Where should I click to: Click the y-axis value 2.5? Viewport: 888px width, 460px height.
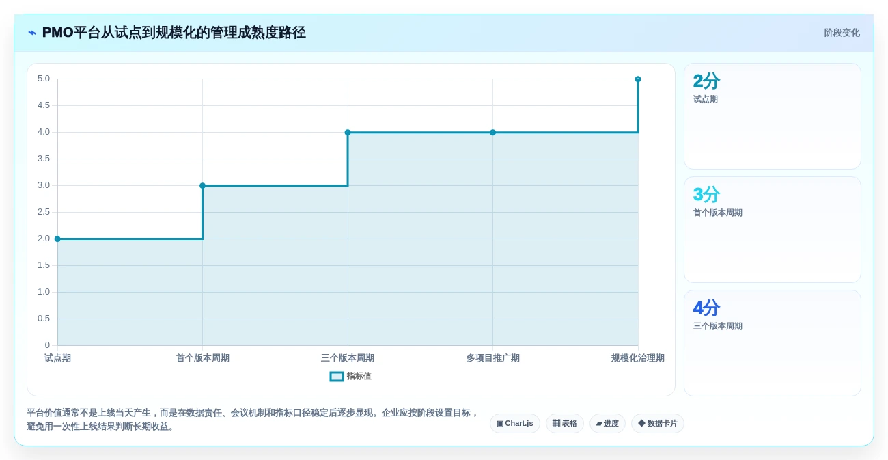(x=44, y=212)
